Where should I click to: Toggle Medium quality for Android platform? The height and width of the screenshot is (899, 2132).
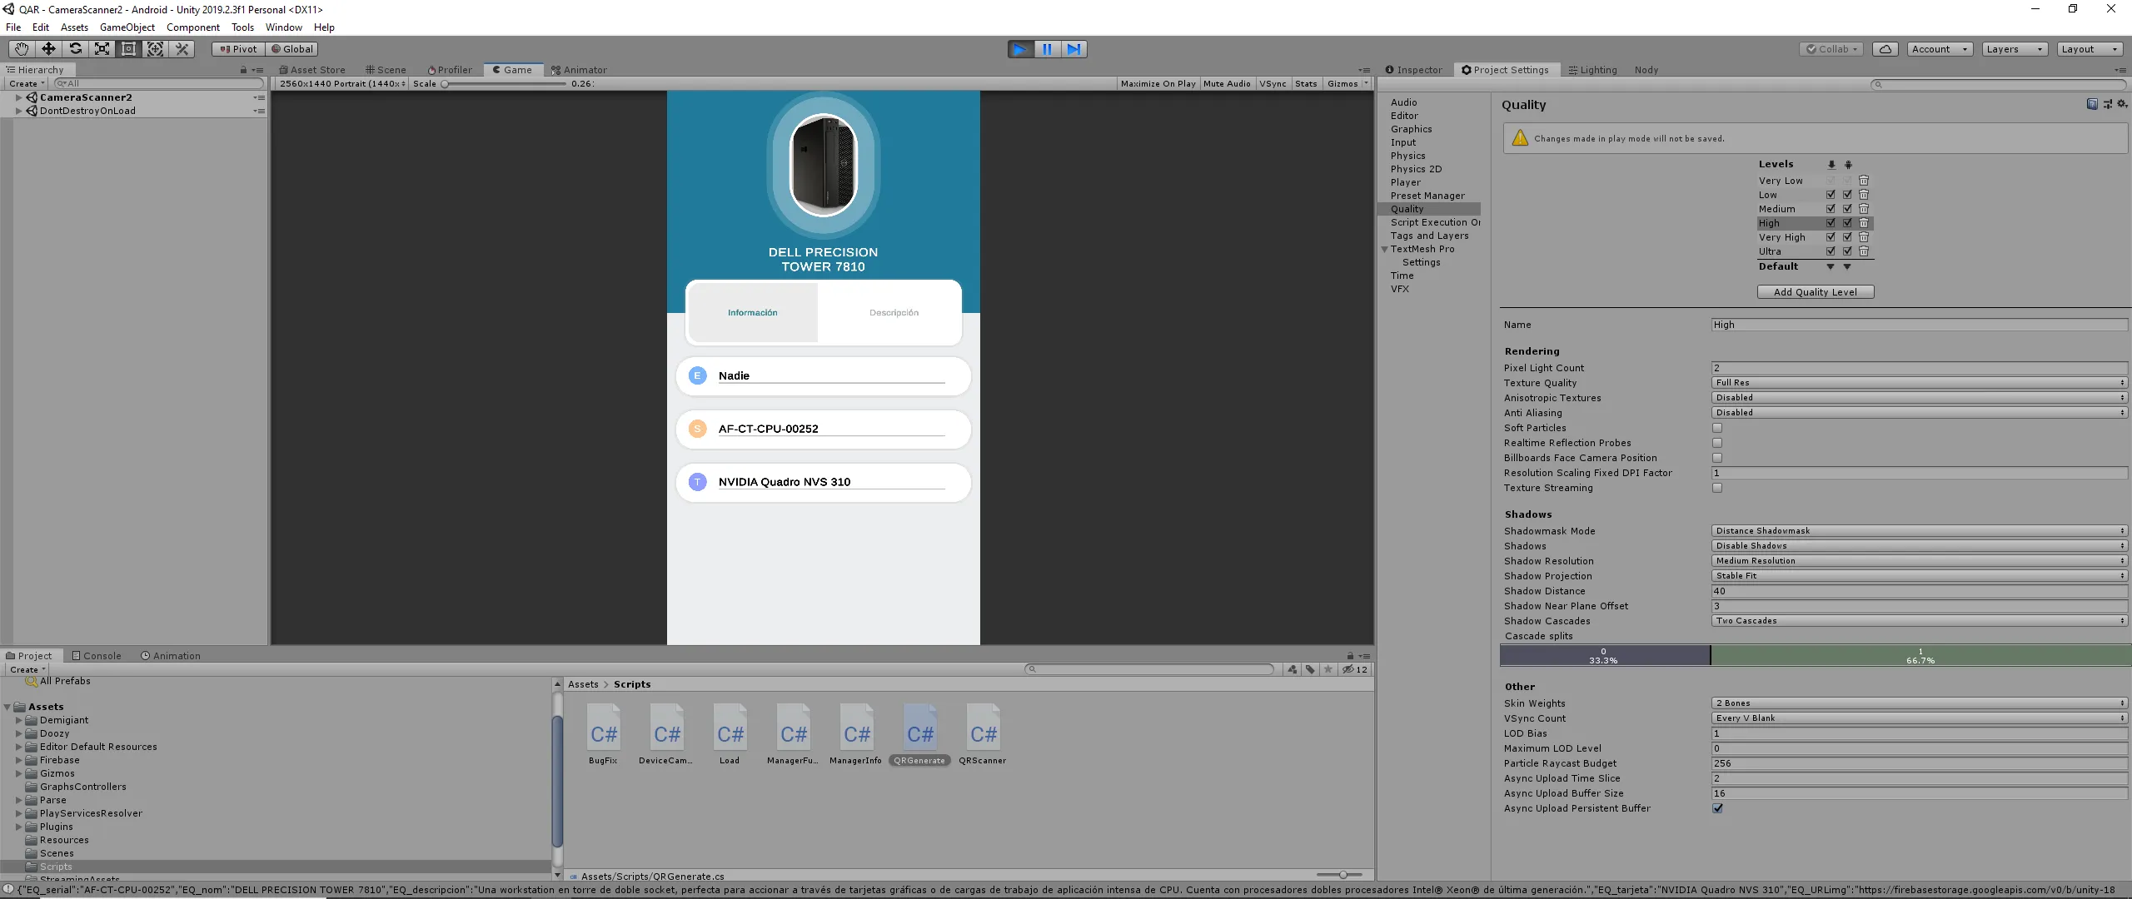[x=1847, y=209]
